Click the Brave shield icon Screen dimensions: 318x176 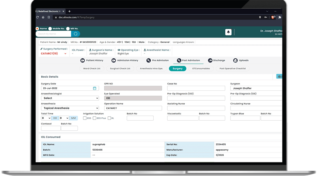[273, 17]
